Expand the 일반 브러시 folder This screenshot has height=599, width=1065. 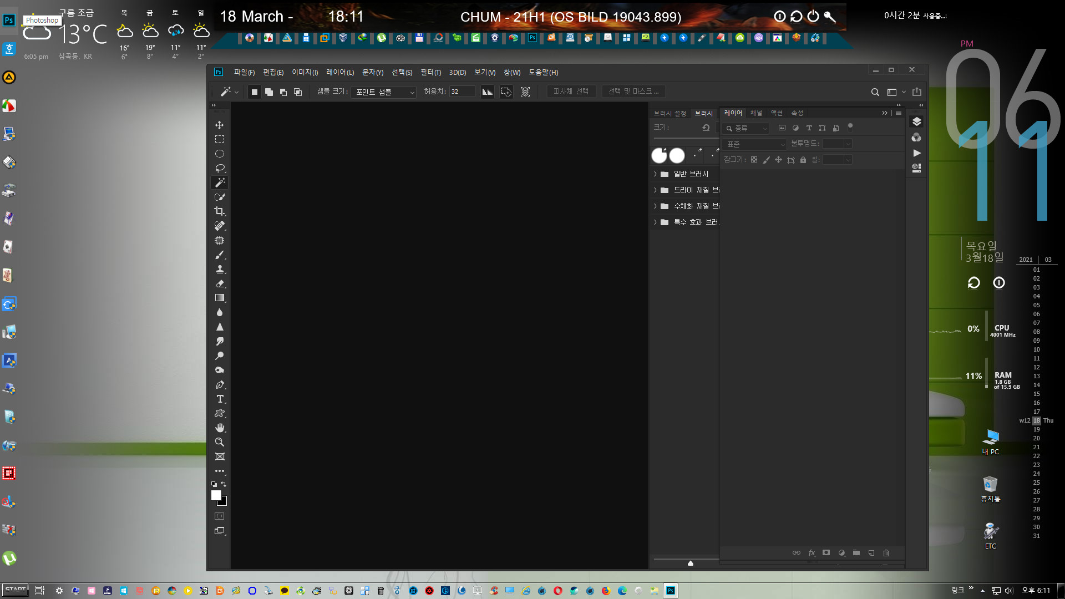655,174
